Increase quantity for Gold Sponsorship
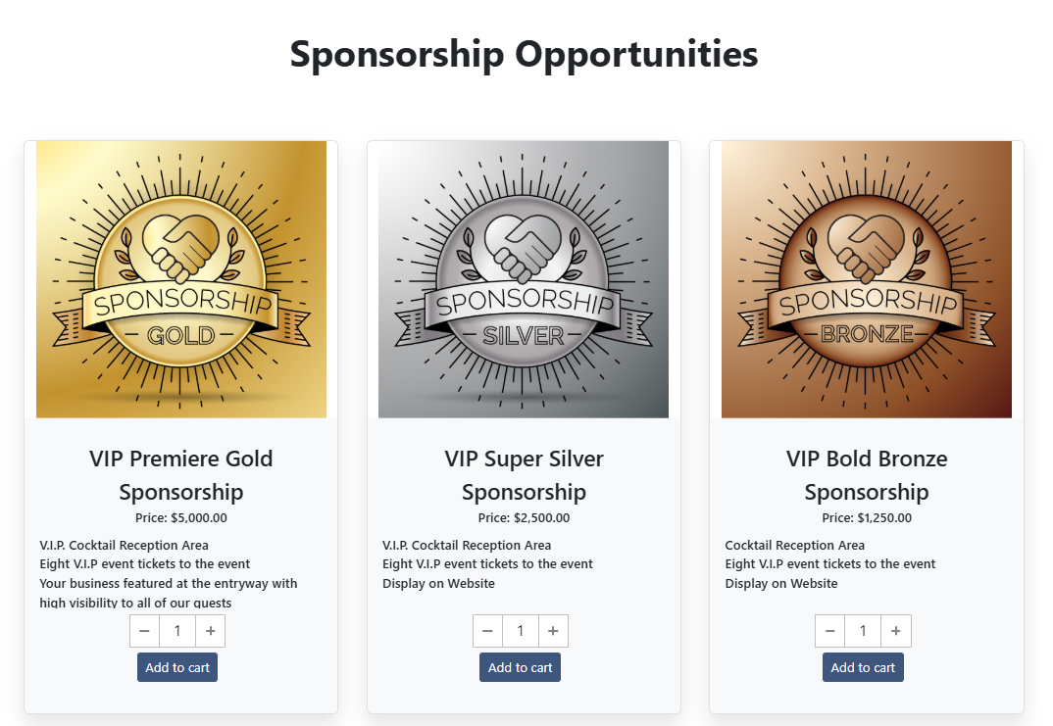The height and width of the screenshot is (726, 1053). tap(210, 630)
